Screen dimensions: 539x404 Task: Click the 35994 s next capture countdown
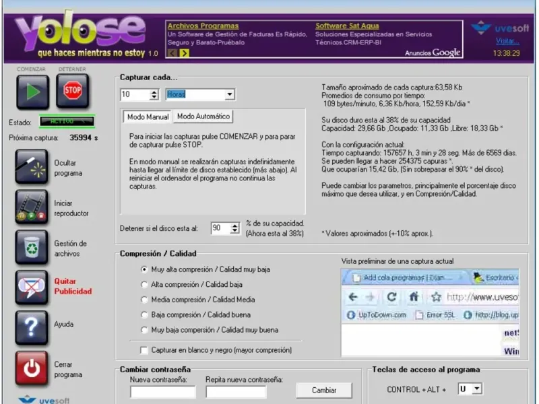coord(84,138)
